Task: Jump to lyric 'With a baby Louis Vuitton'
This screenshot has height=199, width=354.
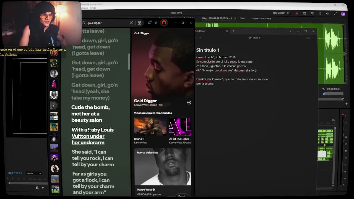Action: (92, 136)
